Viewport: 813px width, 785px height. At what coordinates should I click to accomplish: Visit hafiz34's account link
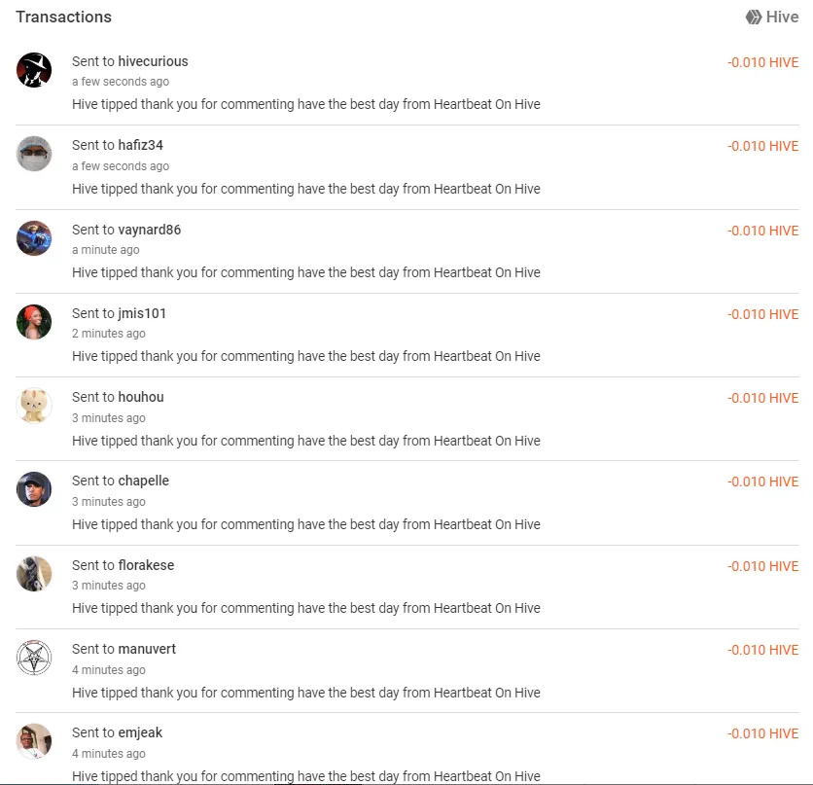(140, 145)
